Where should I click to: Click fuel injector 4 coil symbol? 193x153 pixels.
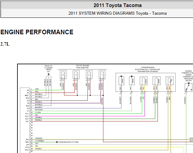click(63, 75)
